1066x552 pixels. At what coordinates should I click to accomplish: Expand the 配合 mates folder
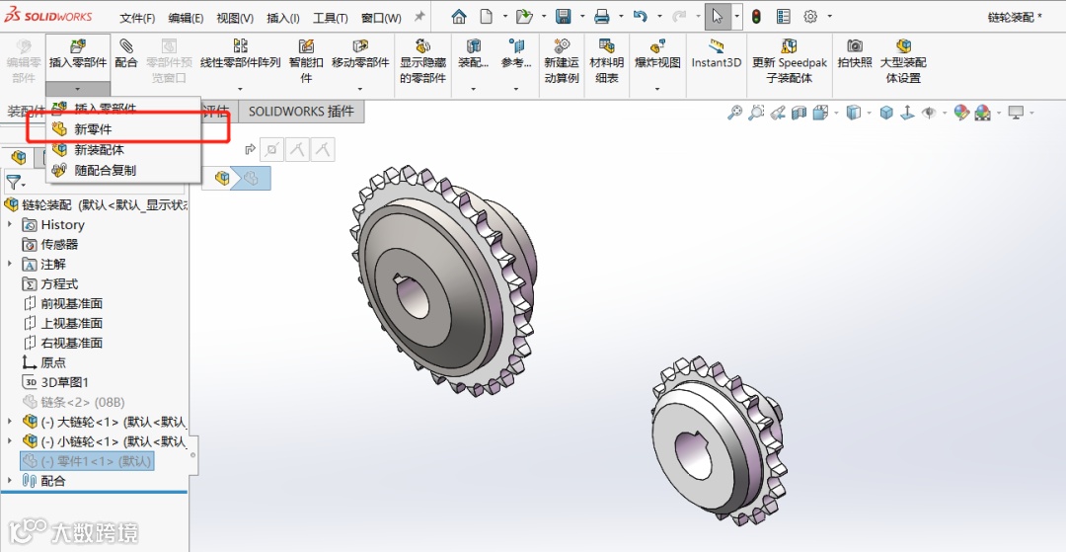point(10,481)
